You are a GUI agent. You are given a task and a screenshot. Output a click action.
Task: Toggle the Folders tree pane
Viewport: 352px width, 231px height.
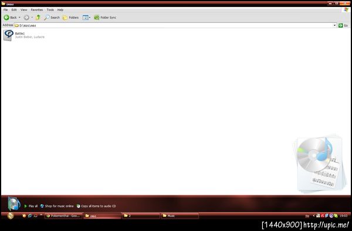pyautogui.click(x=70, y=18)
